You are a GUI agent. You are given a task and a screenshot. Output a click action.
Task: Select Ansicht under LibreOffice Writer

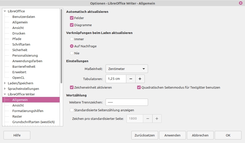[18, 105]
